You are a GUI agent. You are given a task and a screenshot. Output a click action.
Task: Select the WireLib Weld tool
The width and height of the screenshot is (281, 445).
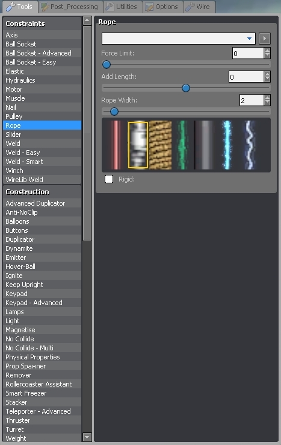click(42, 180)
